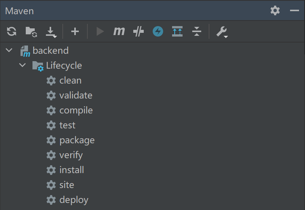Viewport: 305px width, 210px height.
Task: Collapse the backend project node
Action: (x=9, y=50)
